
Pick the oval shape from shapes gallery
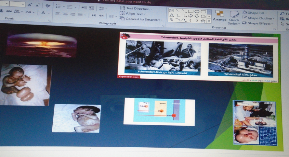197,11
